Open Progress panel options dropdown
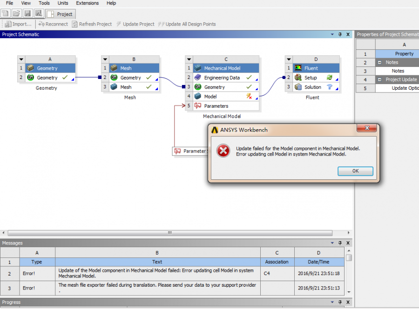 point(332,302)
